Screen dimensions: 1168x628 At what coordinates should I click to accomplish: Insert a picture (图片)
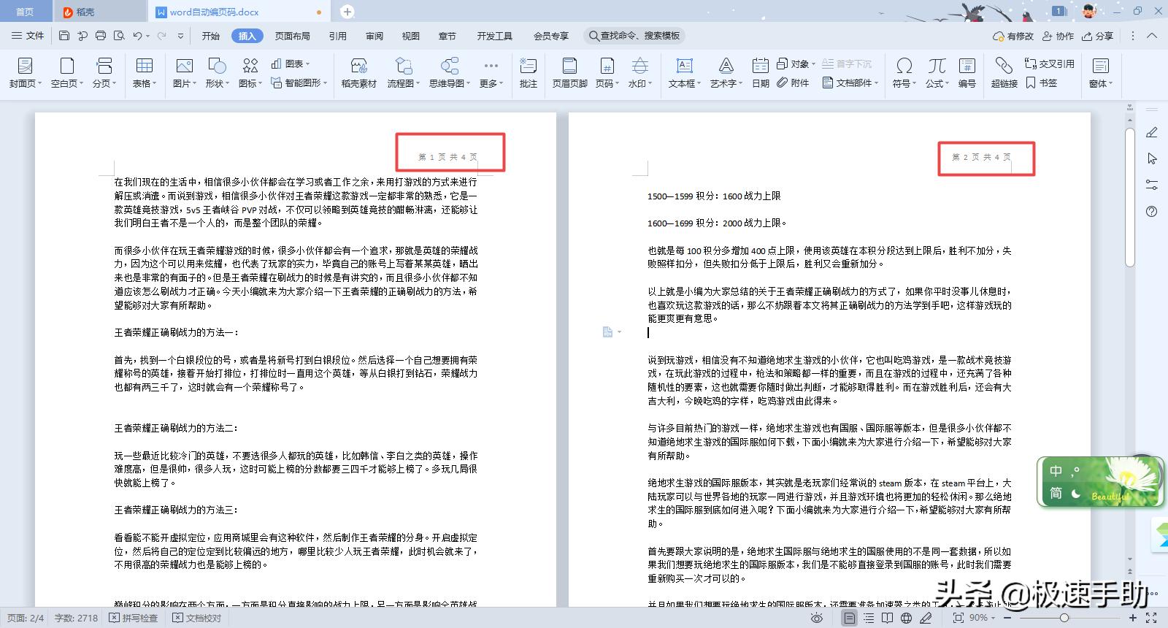point(184,73)
